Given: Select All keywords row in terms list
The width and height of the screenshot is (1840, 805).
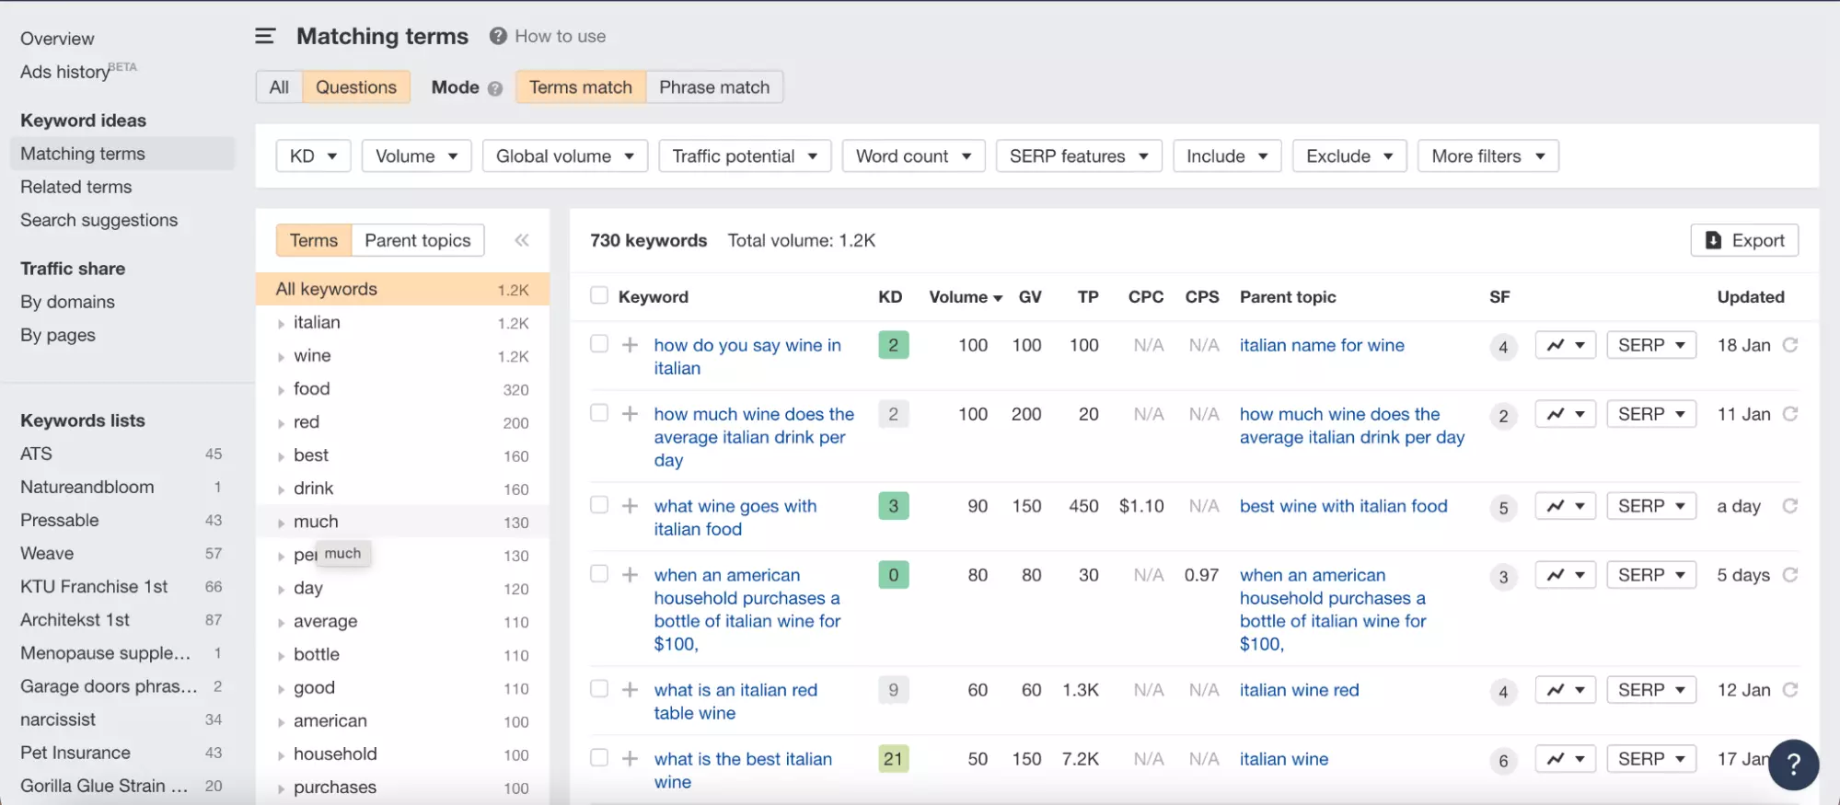Looking at the screenshot, I should pyautogui.click(x=402, y=289).
